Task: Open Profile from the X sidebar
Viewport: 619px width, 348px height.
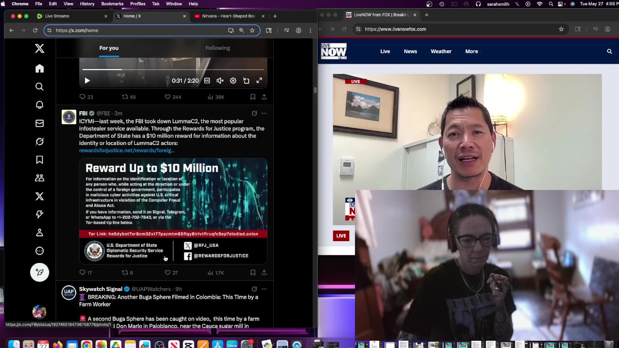Action: (x=40, y=232)
